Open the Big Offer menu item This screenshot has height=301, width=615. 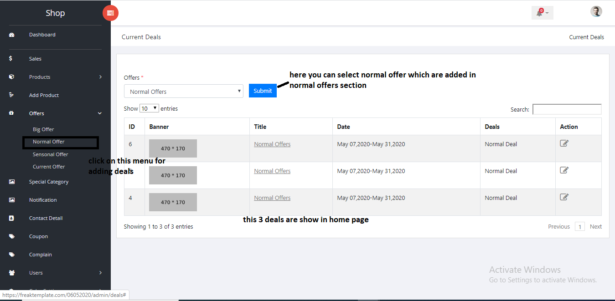coord(43,130)
